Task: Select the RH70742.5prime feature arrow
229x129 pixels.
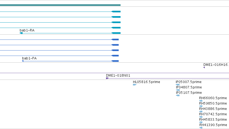Action: (x=201, y=117)
